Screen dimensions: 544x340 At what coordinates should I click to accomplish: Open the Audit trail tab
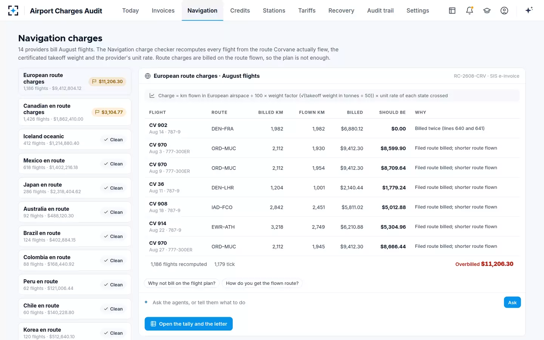click(380, 11)
